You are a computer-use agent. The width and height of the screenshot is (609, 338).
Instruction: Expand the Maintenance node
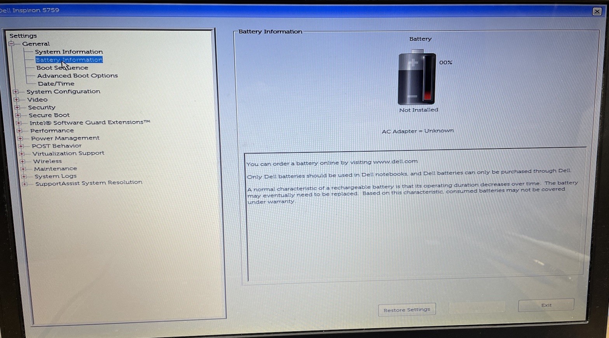(23, 169)
